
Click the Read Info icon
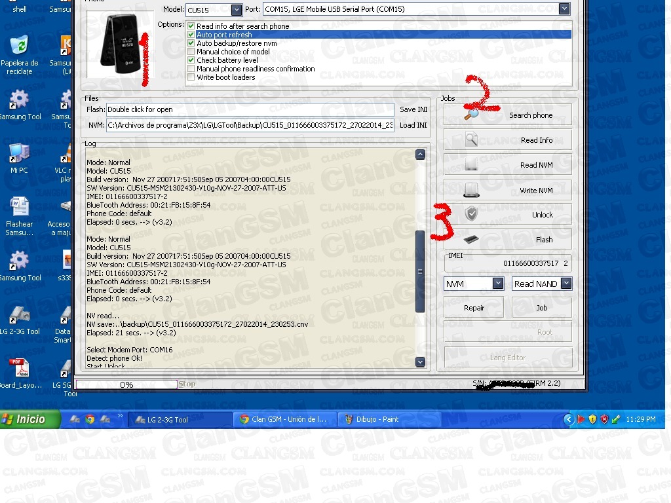(471, 140)
